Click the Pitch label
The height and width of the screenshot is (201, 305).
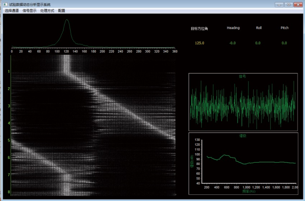(284, 28)
